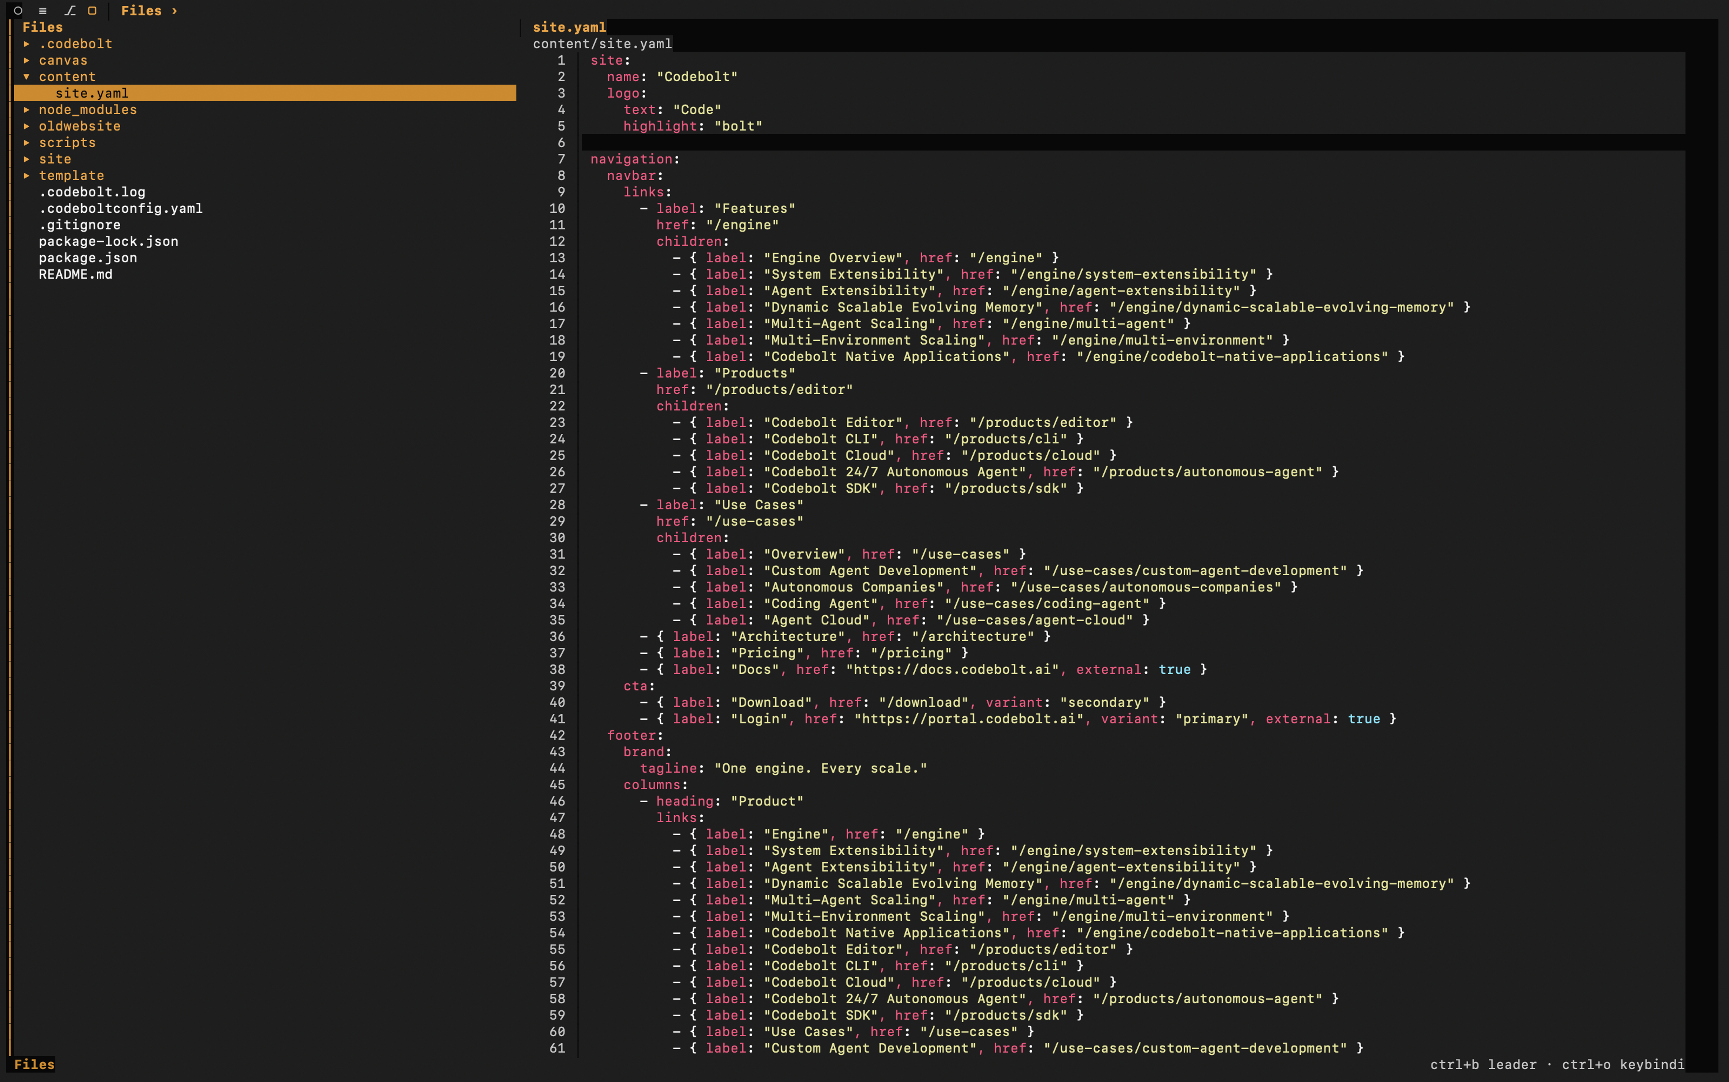Screen dimensions: 1729x1082
Task: Click "Codebolt SDK" on line 59
Action: (820, 1015)
